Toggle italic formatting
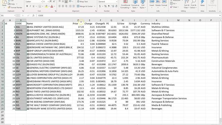Image resolution: width=222 pixels, height=125 pixels. [x=30, y=6]
